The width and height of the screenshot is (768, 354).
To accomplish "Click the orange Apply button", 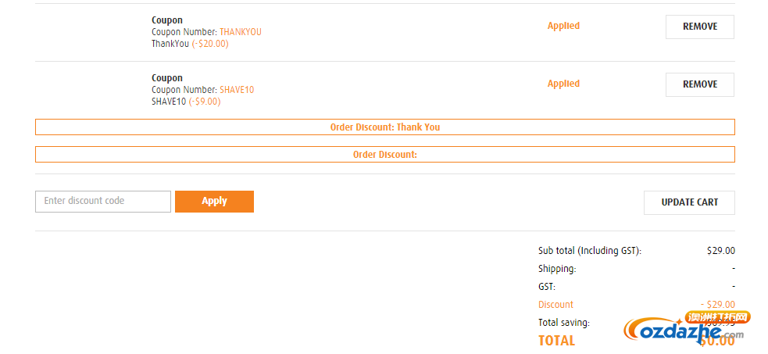I will point(214,202).
